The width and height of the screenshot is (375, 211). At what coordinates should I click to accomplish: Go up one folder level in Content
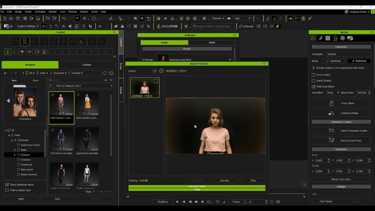[x=16, y=73]
